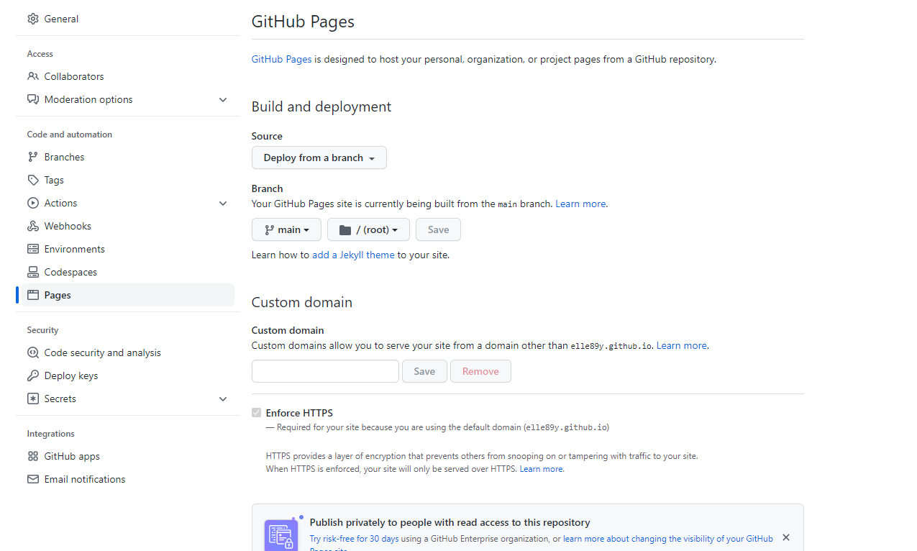Click the General gear icon
The height and width of the screenshot is (551, 917).
(x=33, y=19)
